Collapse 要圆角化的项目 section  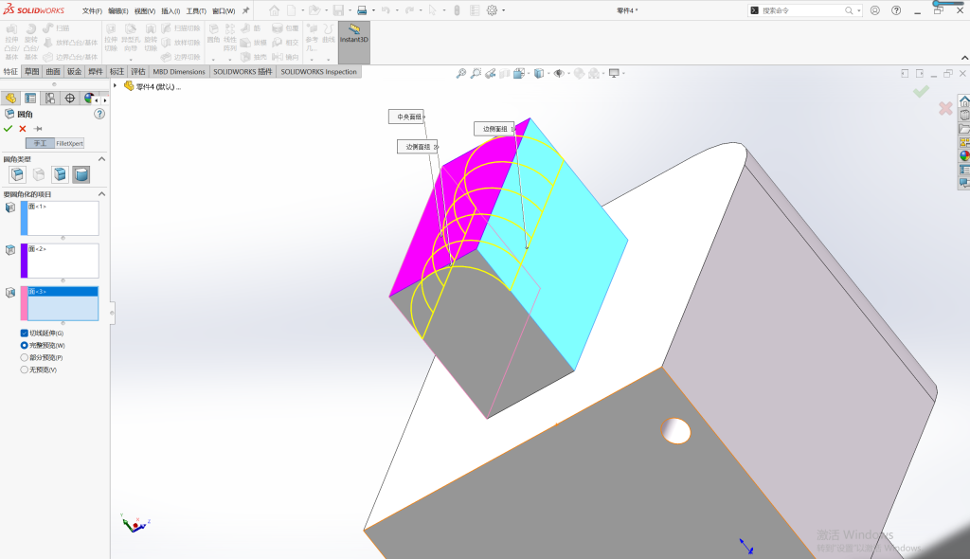101,194
